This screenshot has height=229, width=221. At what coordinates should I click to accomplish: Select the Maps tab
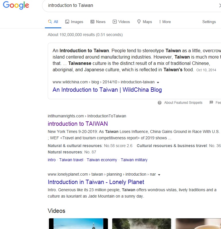coord(144,22)
